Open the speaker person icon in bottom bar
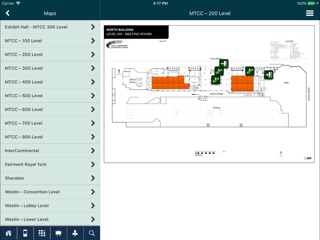The width and height of the screenshot is (320, 240). [x=75, y=233]
